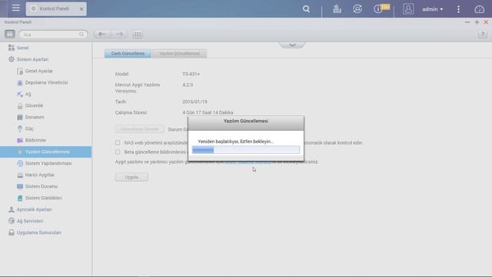Focus the Ara search field

[x=53, y=34]
